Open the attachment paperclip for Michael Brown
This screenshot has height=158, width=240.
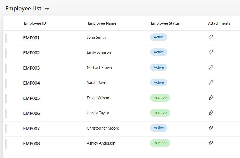click(211, 67)
